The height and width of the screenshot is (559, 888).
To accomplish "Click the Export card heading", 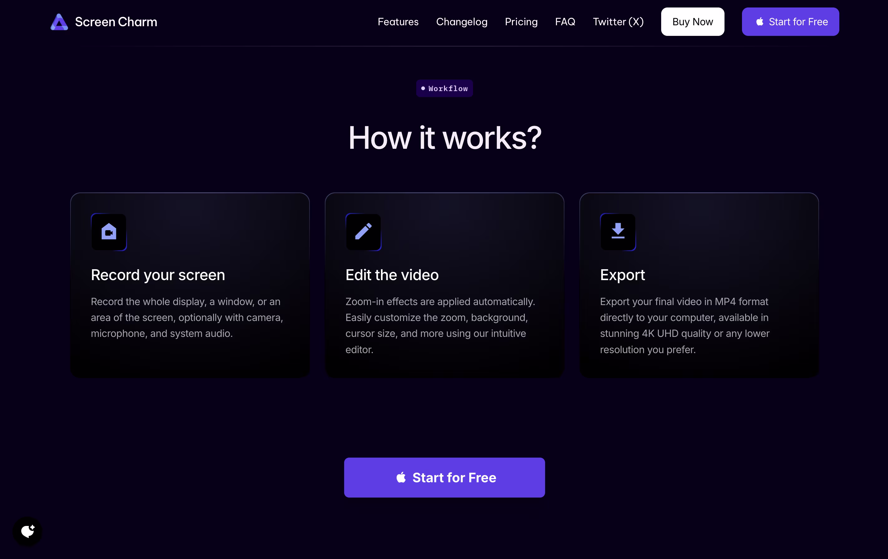I will click(x=622, y=275).
